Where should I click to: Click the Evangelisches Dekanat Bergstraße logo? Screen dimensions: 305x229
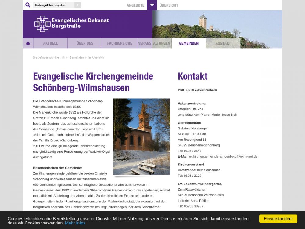tap(72, 24)
